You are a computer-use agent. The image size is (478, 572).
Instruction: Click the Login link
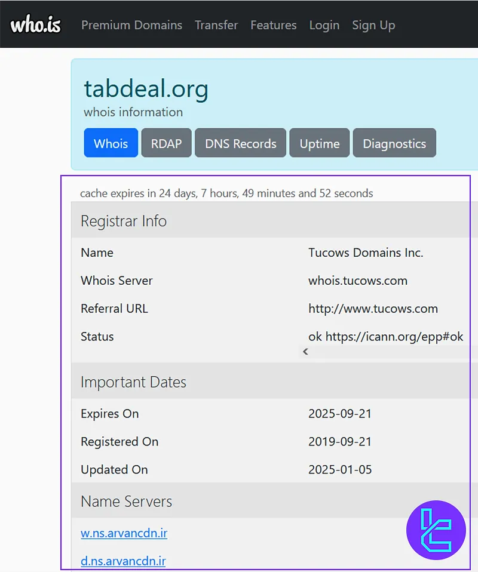pos(324,25)
